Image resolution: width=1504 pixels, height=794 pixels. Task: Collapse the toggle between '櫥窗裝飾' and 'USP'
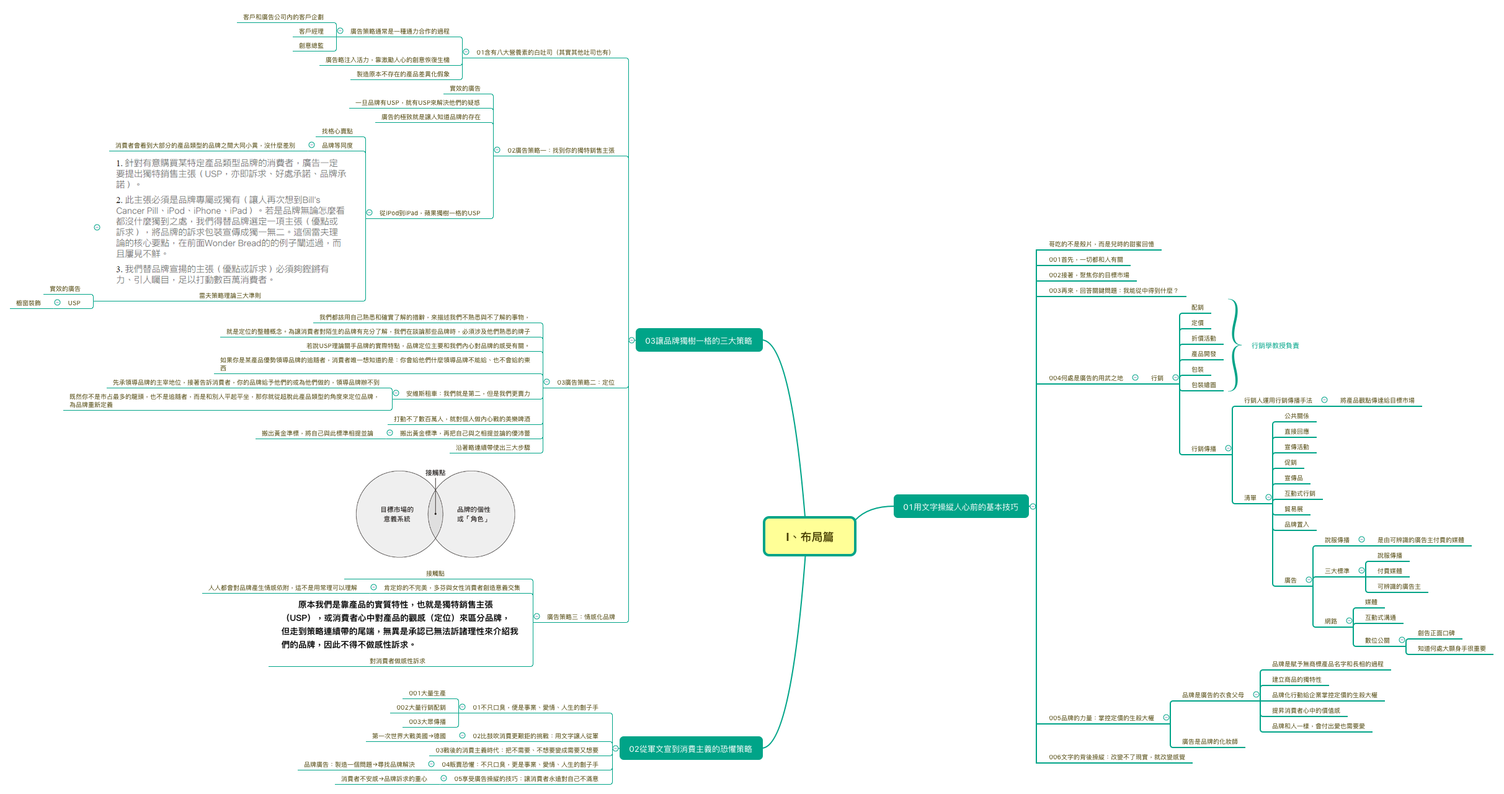pyautogui.click(x=57, y=303)
